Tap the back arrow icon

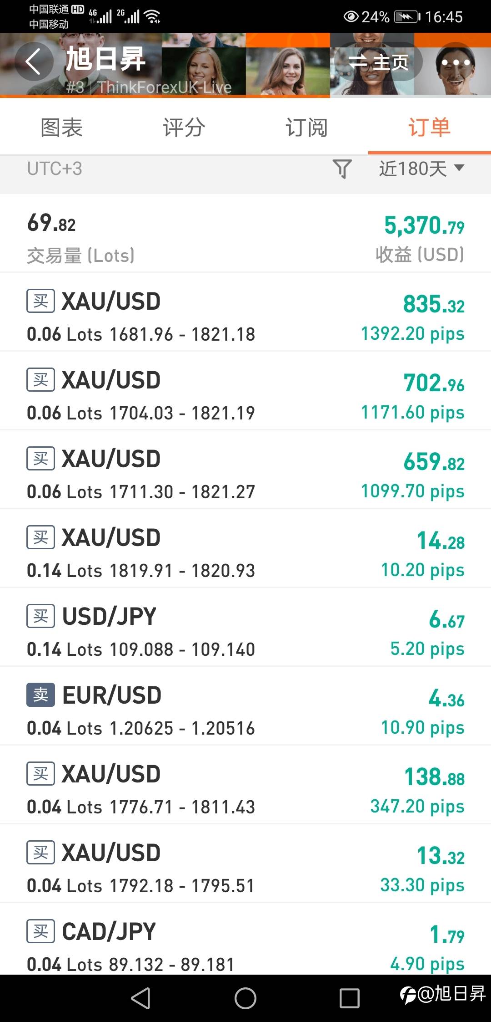[x=33, y=61]
